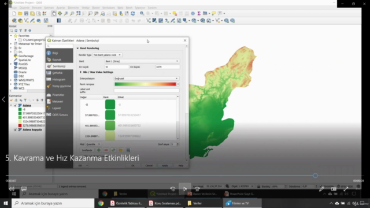The width and height of the screenshot is (370, 208).
Task: Toggle visibility checkbox of Adana layer
Action: click(x=16, y=105)
